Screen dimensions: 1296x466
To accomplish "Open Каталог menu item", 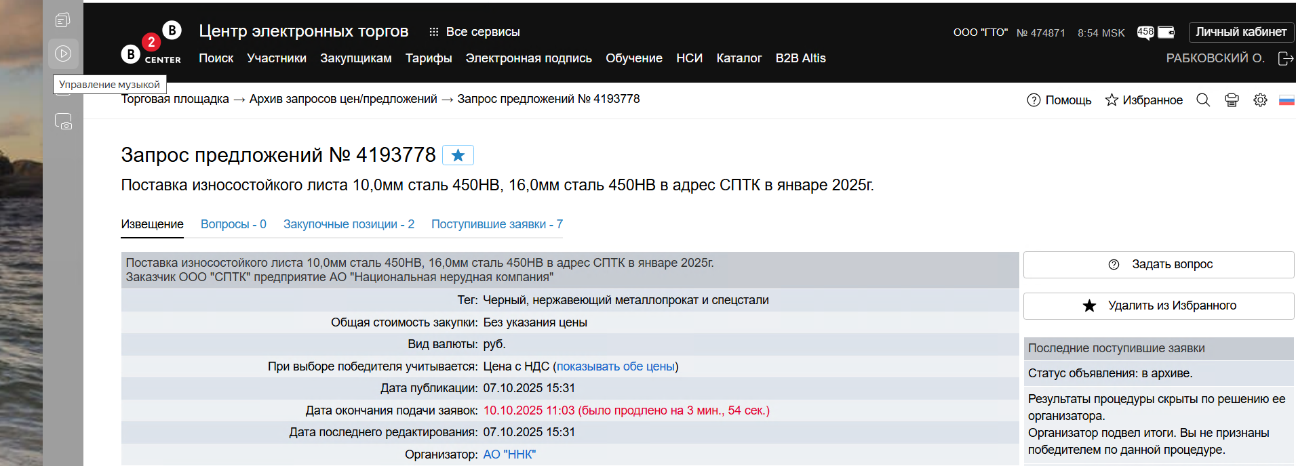I will point(739,58).
